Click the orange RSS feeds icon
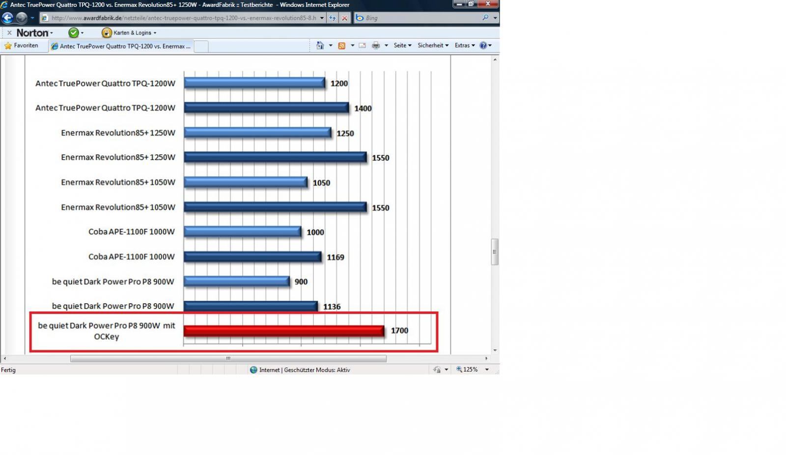The height and width of the screenshot is (455, 786). [342, 46]
